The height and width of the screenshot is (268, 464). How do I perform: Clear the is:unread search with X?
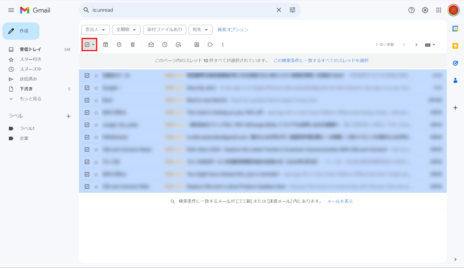279,10
